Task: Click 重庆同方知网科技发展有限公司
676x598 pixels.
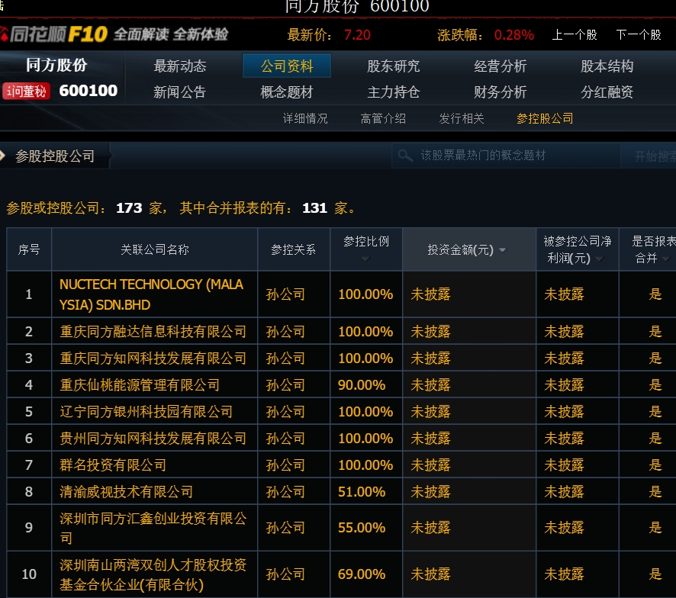Action: [153, 358]
